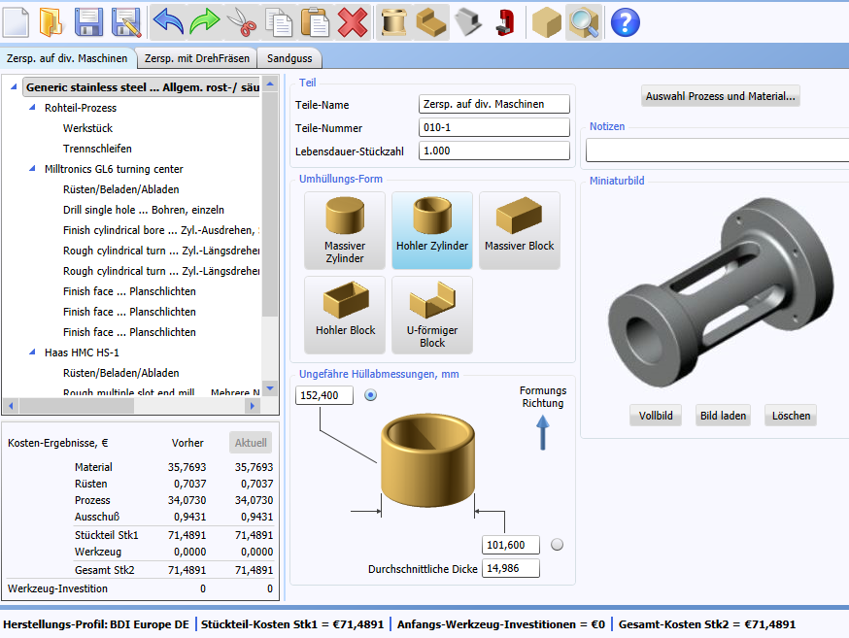Delete selection with the red X icon
The image size is (849, 638).
[x=353, y=22]
